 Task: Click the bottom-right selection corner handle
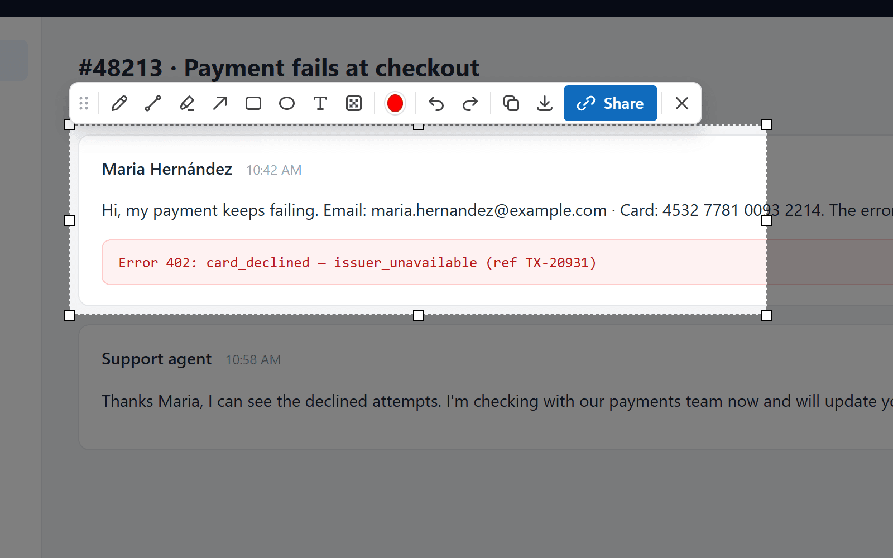(x=767, y=315)
